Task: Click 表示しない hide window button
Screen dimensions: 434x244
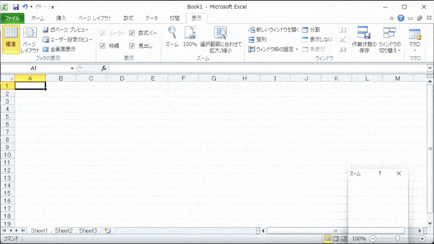Action: pyautogui.click(x=317, y=40)
